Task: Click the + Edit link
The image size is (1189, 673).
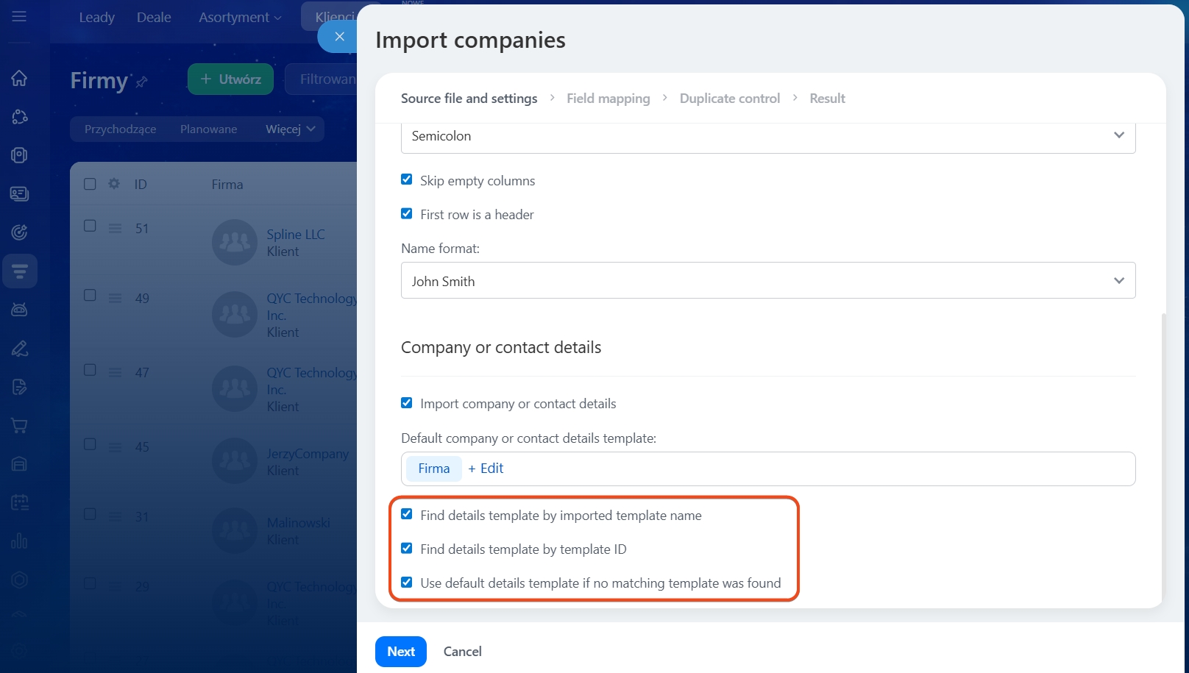Action: point(486,469)
